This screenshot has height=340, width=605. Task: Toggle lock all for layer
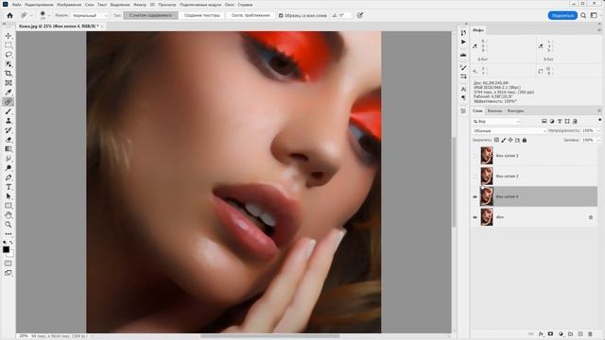[525, 140]
